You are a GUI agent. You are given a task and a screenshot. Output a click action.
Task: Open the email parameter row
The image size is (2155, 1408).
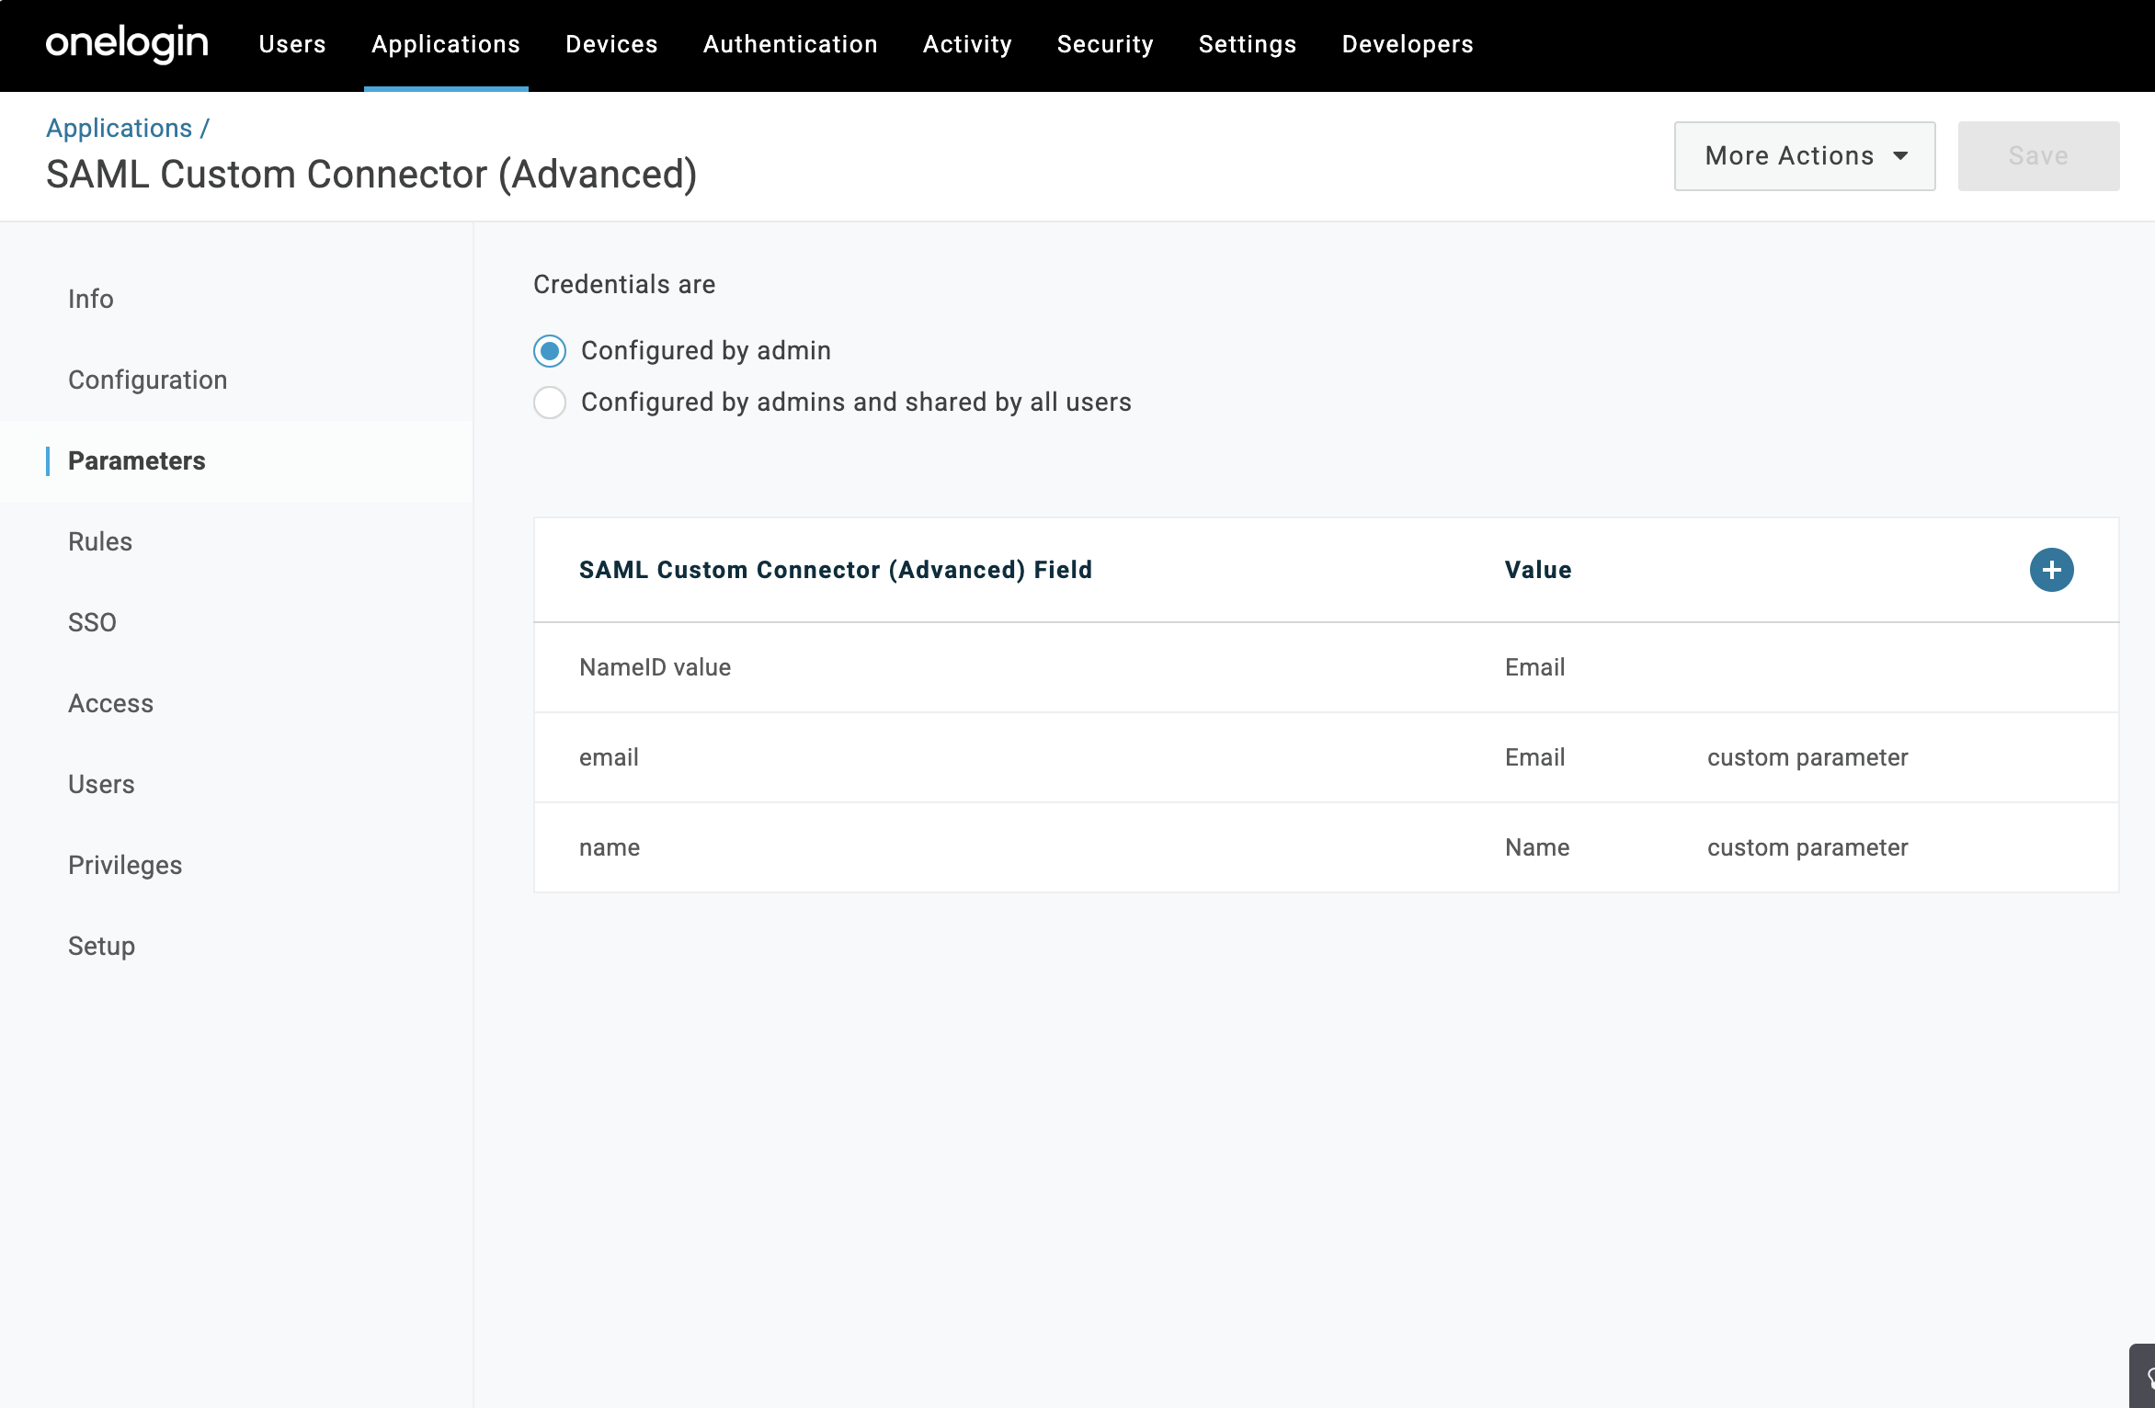[x=1326, y=757]
